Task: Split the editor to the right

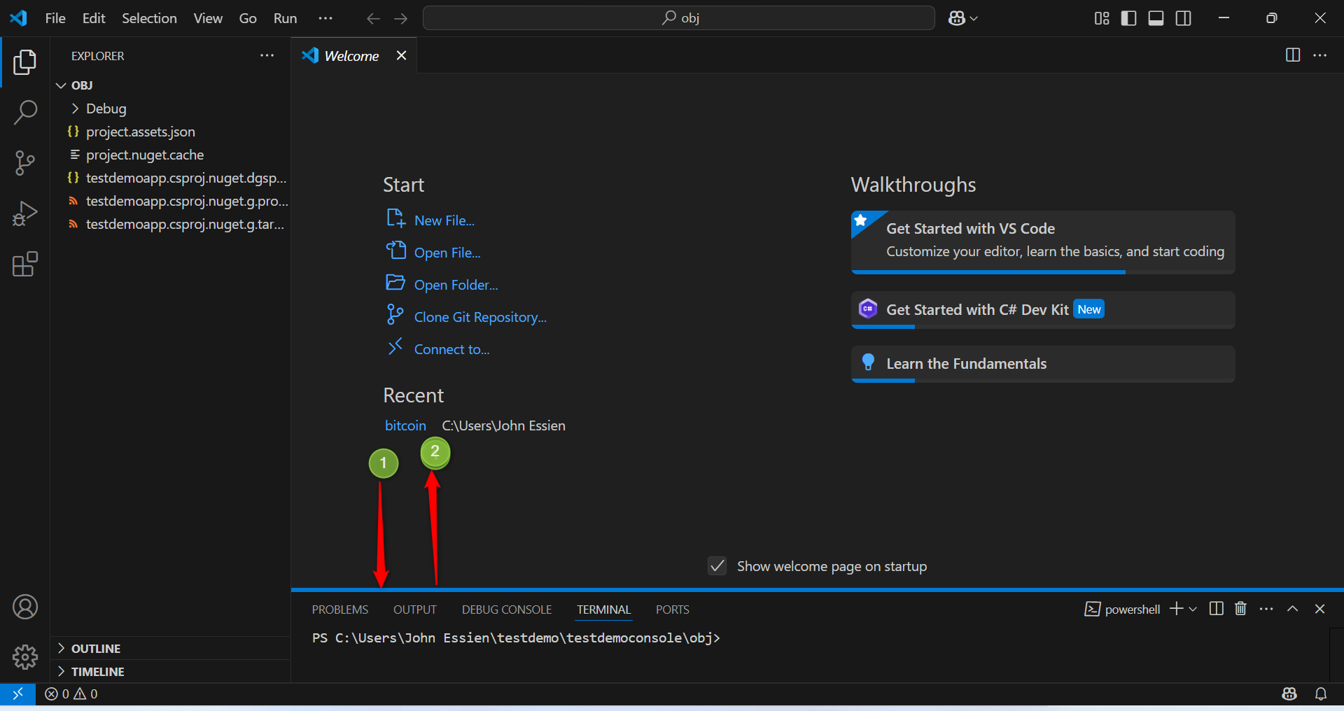Action: click(1293, 55)
